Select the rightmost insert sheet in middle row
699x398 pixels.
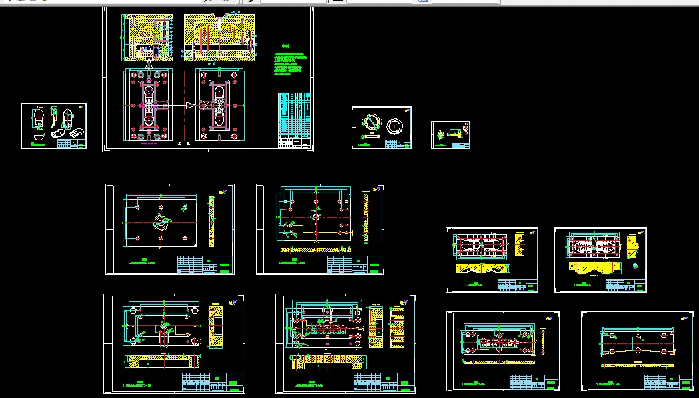pos(600,260)
